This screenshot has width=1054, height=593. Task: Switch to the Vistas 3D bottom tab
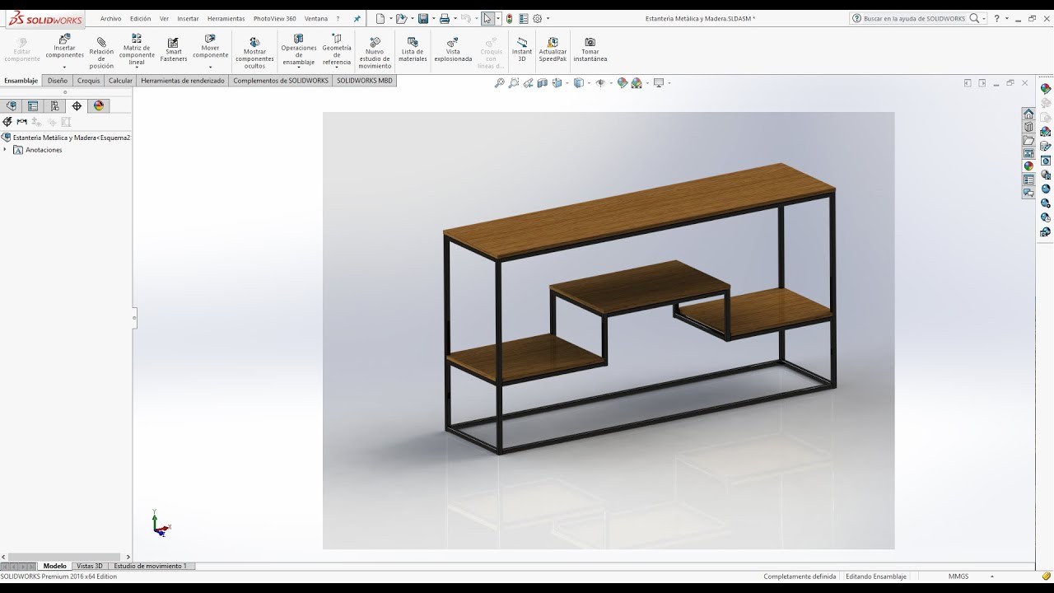89,566
